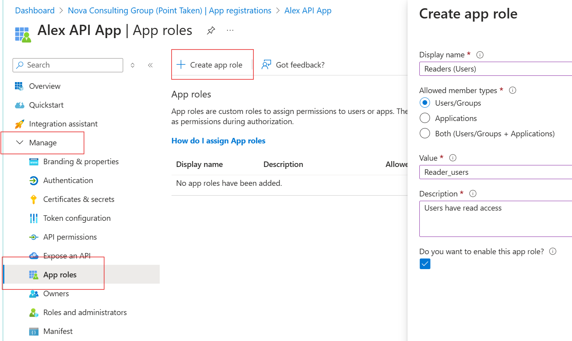572x341 pixels.
Task: Click the Create app role button
Action: [x=210, y=65]
